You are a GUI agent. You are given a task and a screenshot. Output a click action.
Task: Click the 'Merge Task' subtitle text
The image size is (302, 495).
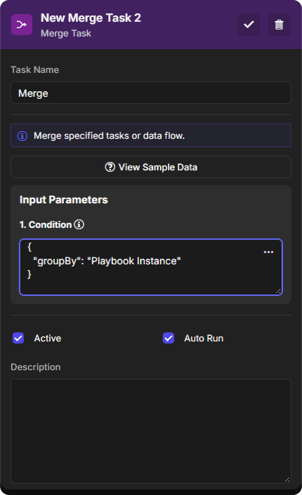tap(66, 34)
